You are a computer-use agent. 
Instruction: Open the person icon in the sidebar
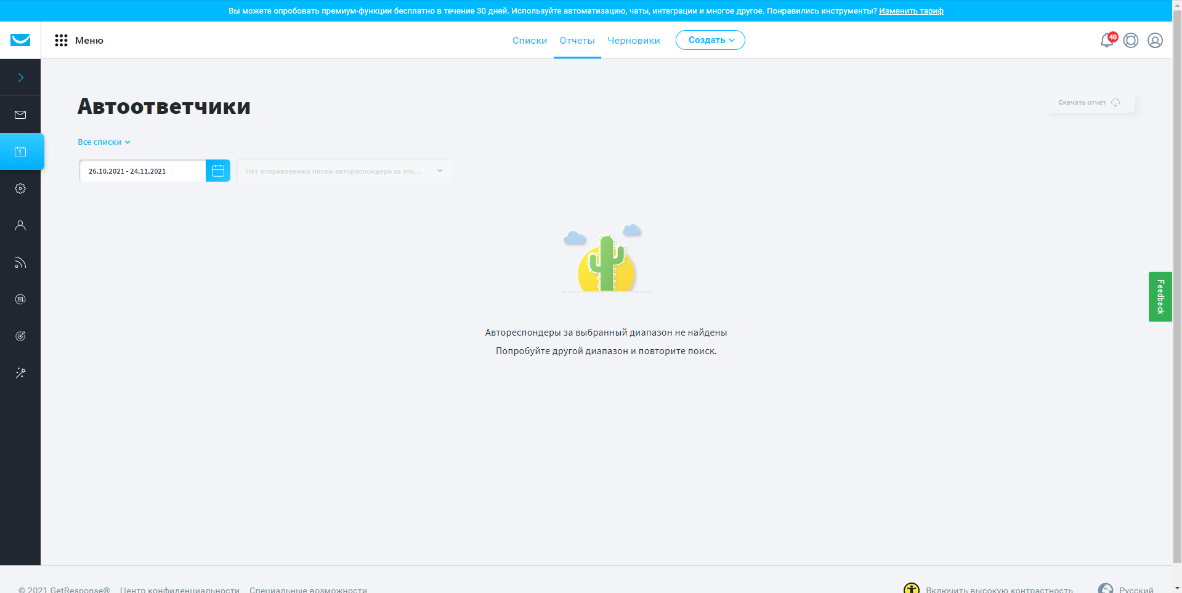pos(20,225)
